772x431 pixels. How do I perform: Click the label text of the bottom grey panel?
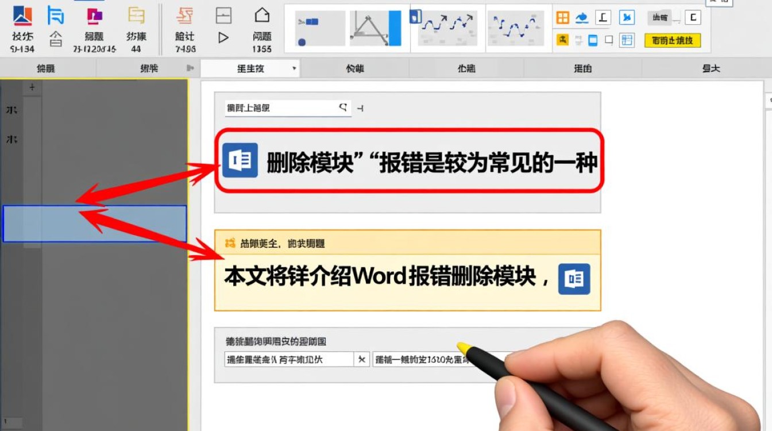pos(276,341)
